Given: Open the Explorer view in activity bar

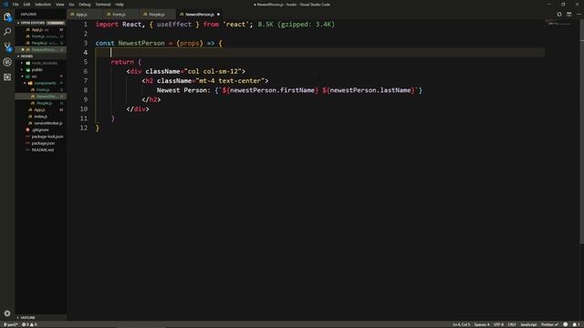Looking at the screenshot, I should pos(7,16).
